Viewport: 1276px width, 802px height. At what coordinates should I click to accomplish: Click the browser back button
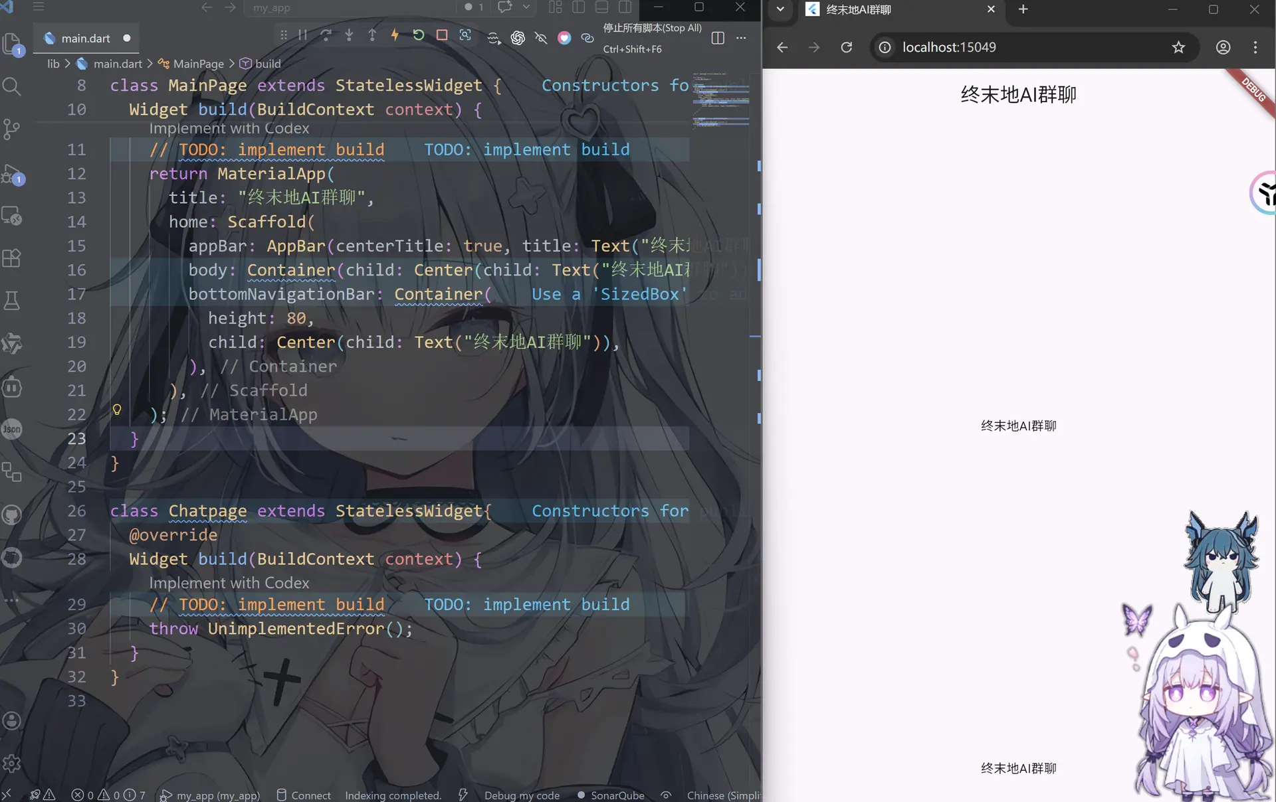(x=782, y=47)
